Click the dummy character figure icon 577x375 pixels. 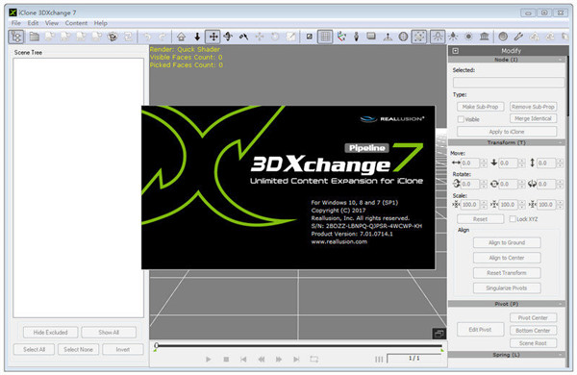click(x=356, y=37)
